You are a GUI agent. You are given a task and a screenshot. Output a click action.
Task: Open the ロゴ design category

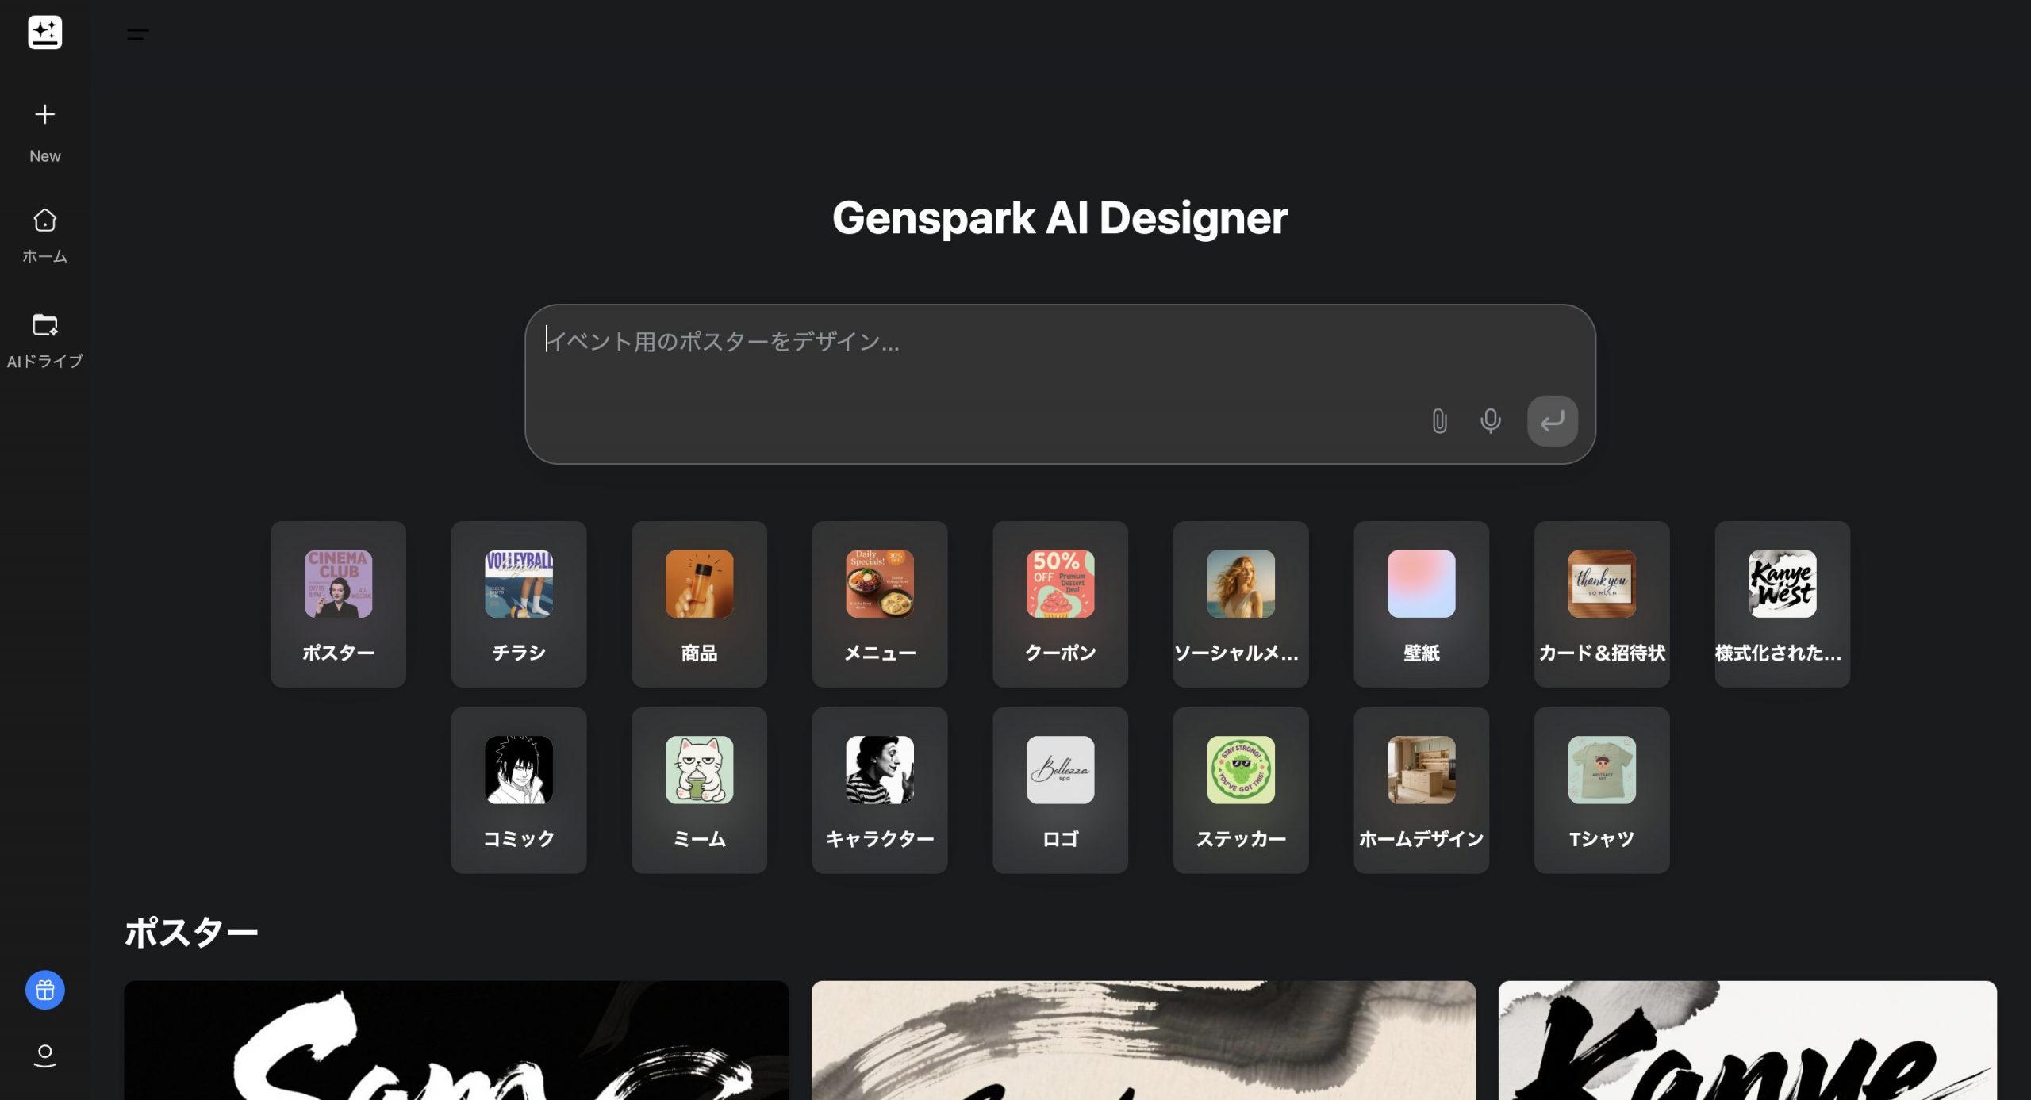click(x=1060, y=789)
